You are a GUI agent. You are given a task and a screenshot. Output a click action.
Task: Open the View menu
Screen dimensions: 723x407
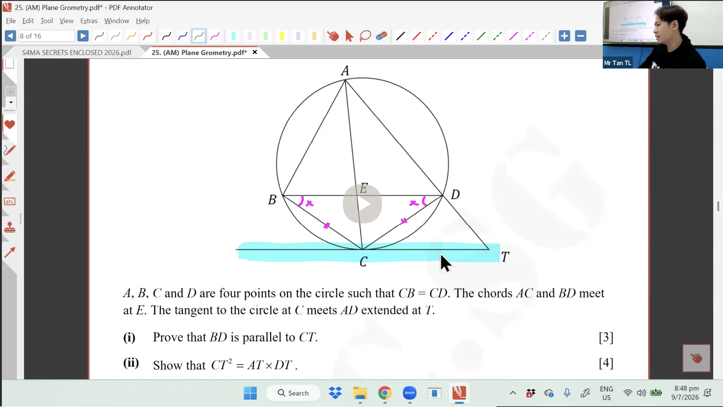[67, 21]
